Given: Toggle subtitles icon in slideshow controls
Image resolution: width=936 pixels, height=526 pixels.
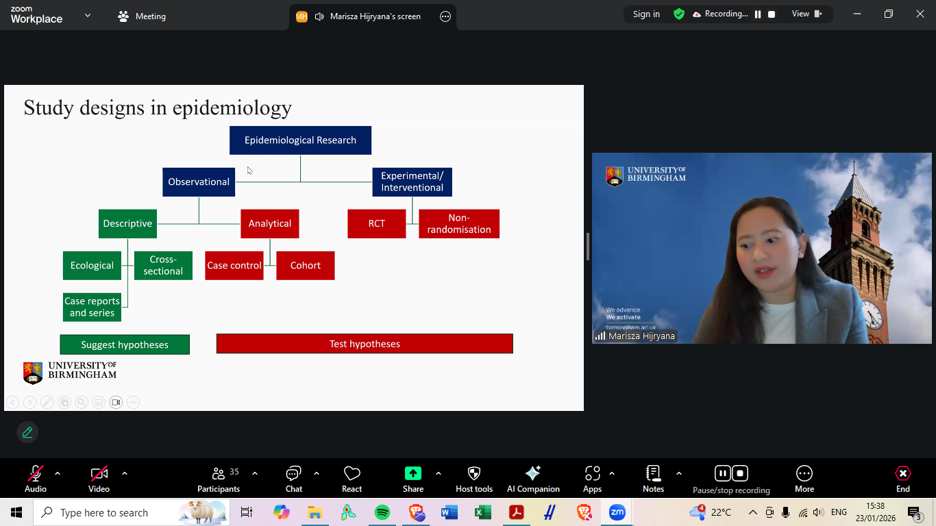Looking at the screenshot, I should pyautogui.click(x=99, y=402).
